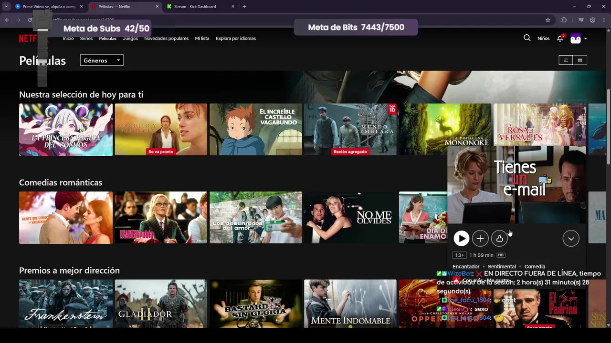Screen dimensions: 611x343
Task: Click the Encantador genre tag
Action: coord(466,267)
